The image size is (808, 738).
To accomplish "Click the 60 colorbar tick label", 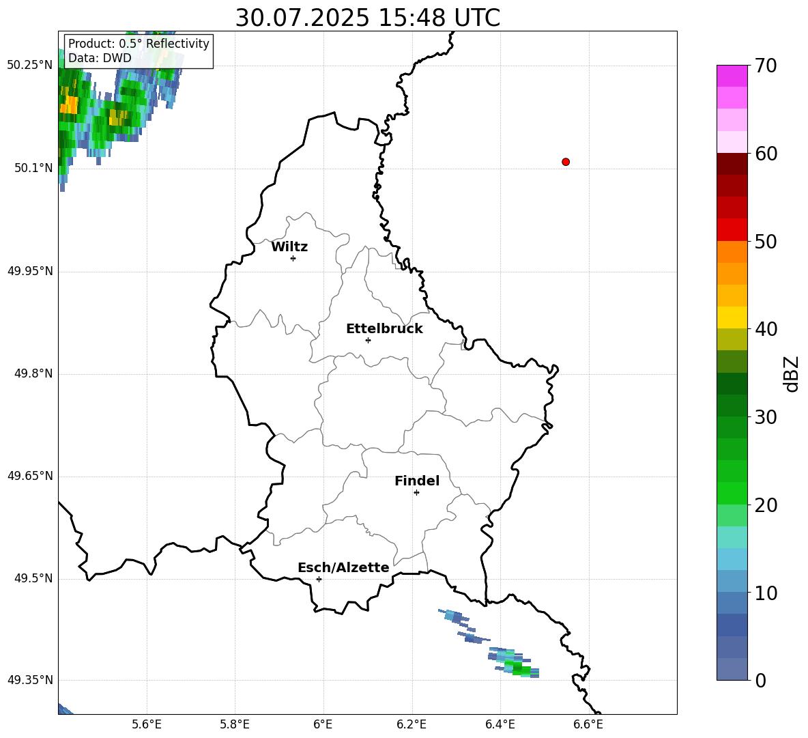I will pos(766,154).
